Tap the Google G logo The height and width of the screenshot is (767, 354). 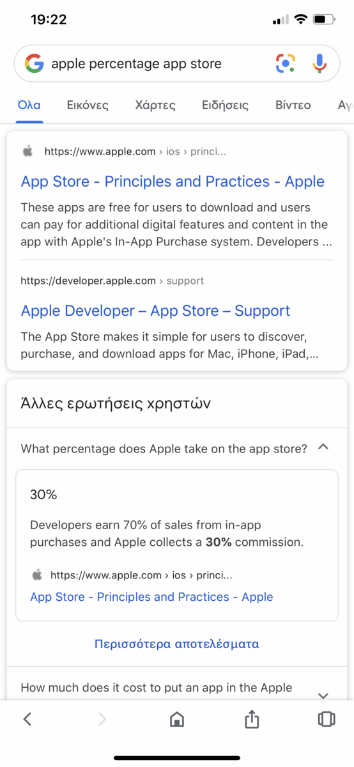pos(34,63)
